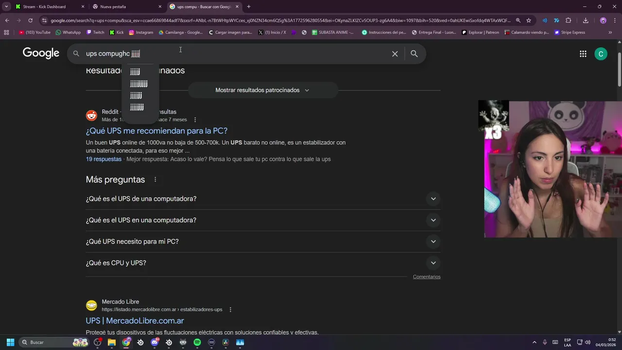Expand ¿Qué UPS necesito para mi PC?
Image resolution: width=622 pixels, height=350 pixels.
coord(263,242)
